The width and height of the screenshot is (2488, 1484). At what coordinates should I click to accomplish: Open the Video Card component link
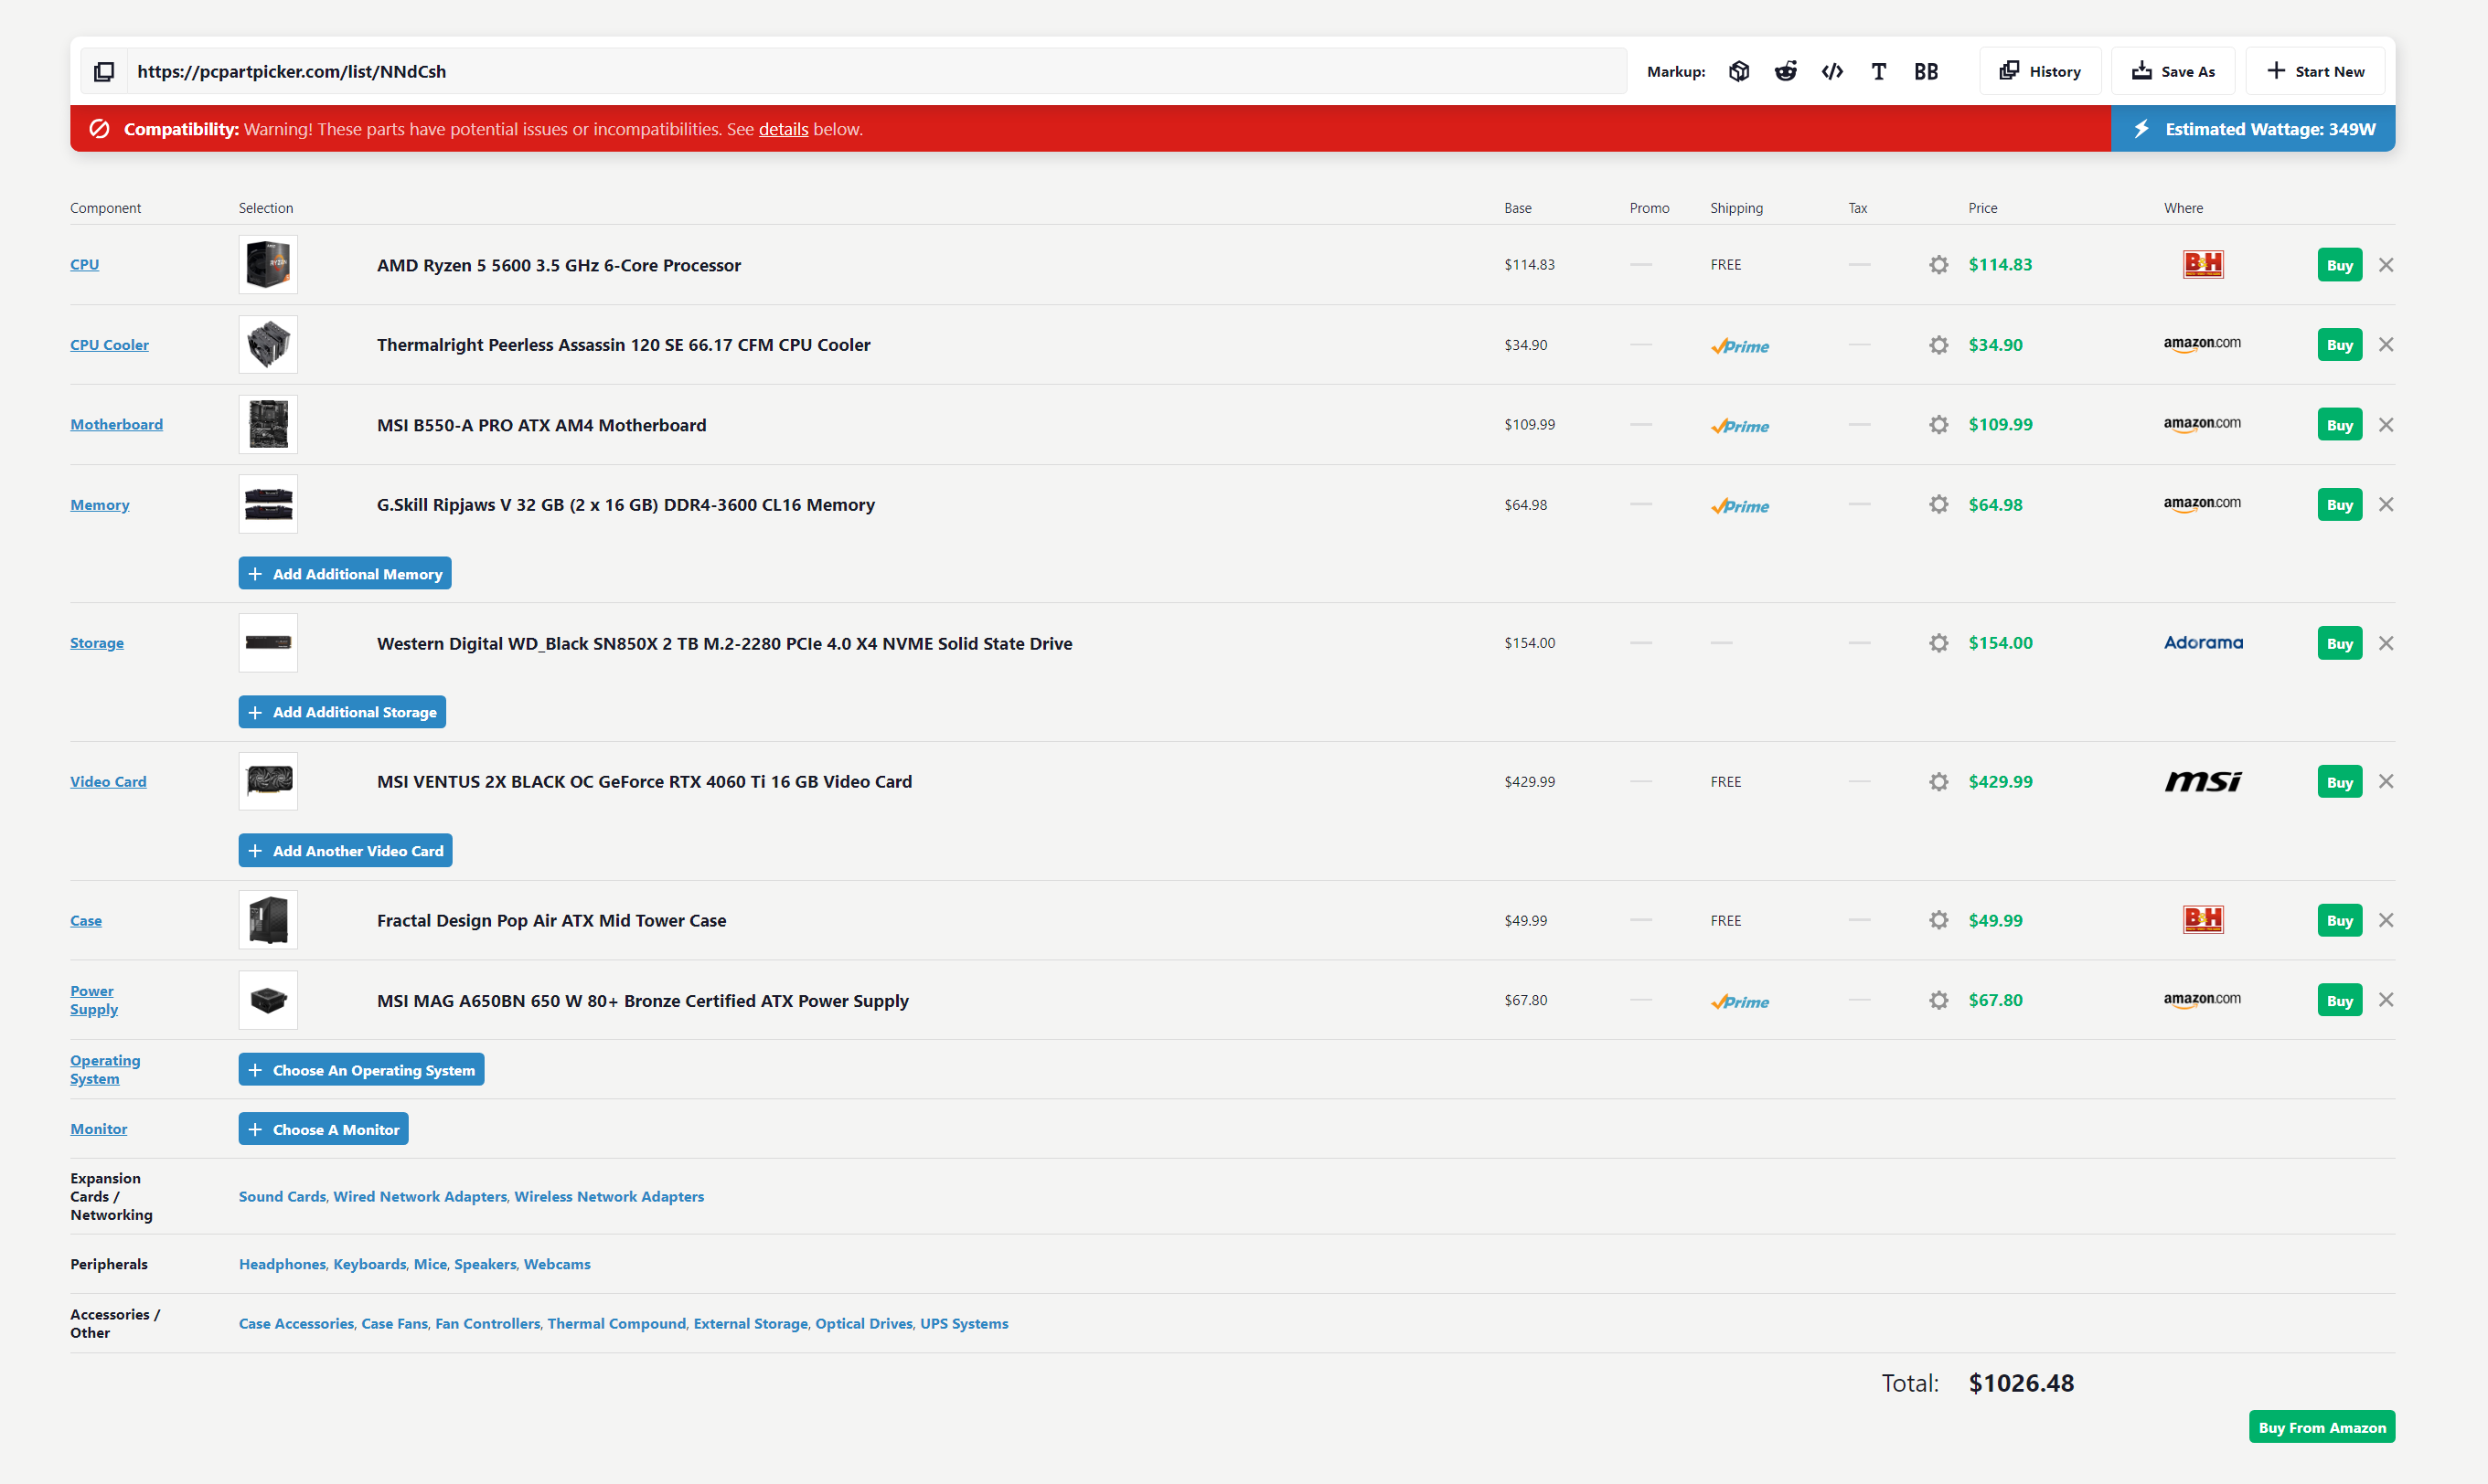point(108,782)
